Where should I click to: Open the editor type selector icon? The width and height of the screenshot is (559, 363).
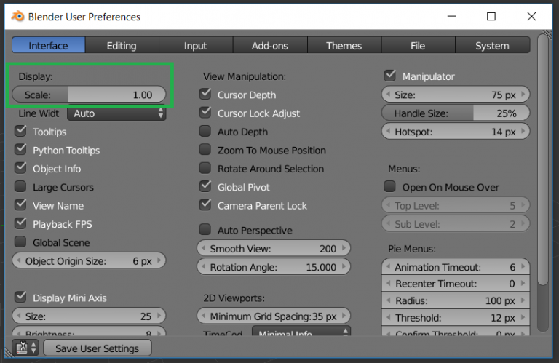[x=25, y=347]
